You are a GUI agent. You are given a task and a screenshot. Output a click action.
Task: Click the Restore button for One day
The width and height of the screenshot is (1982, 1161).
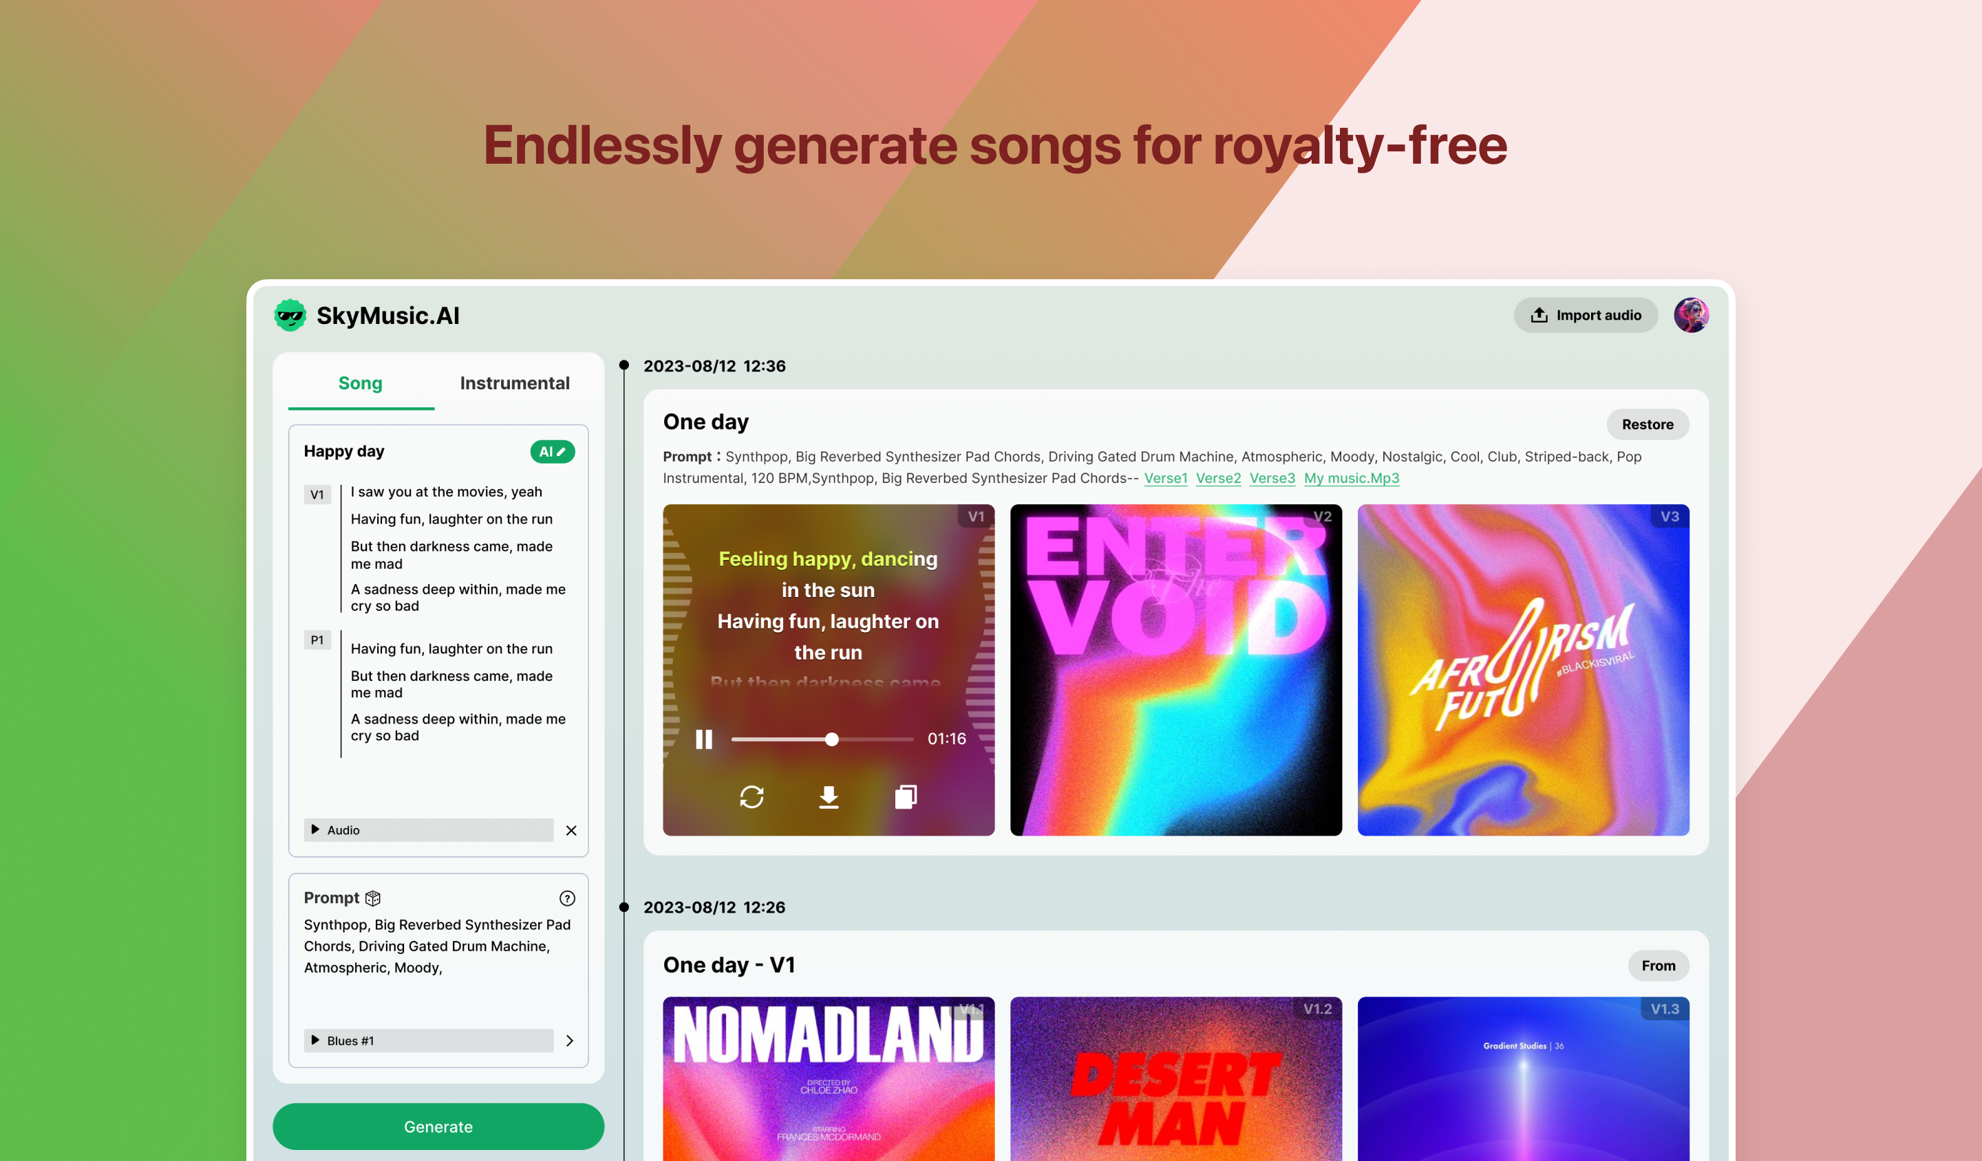(x=1647, y=424)
